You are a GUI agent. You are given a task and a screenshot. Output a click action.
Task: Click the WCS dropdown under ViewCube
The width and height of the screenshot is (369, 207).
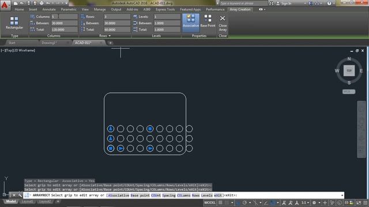(x=349, y=92)
